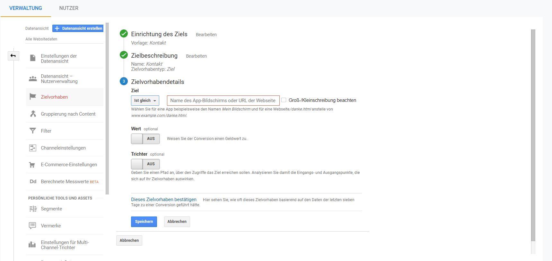
Task: Click the blue Speichern button
Action: point(144,222)
